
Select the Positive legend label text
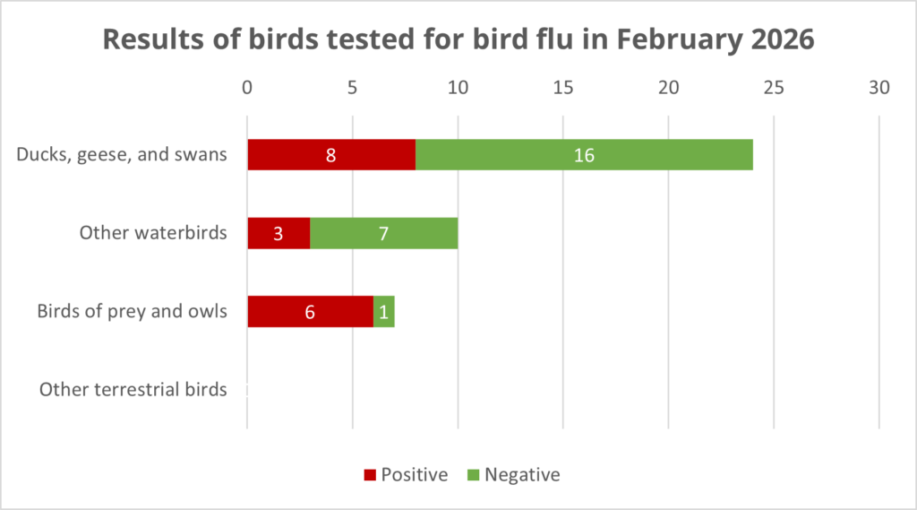coord(414,475)
